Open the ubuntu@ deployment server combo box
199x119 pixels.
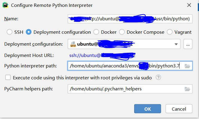pyautogui.click(x=124, y=44)
